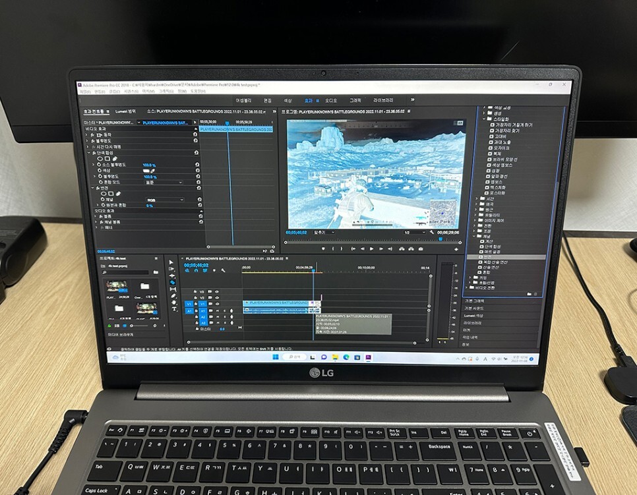Select the Type tool
The width and height of the screenshot is (637, 495).
(174, 309)
